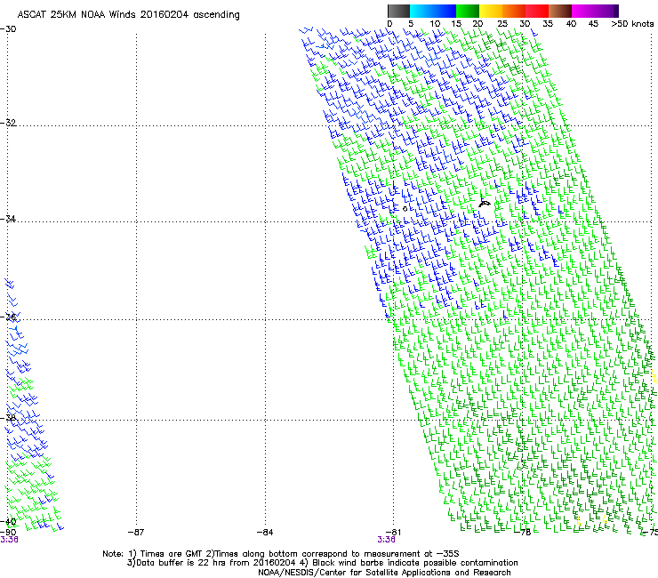Viewport: 658px width, 578px height.
Task: Click the magenta 40-45 knots color bar segment
Action: point(583,11)
